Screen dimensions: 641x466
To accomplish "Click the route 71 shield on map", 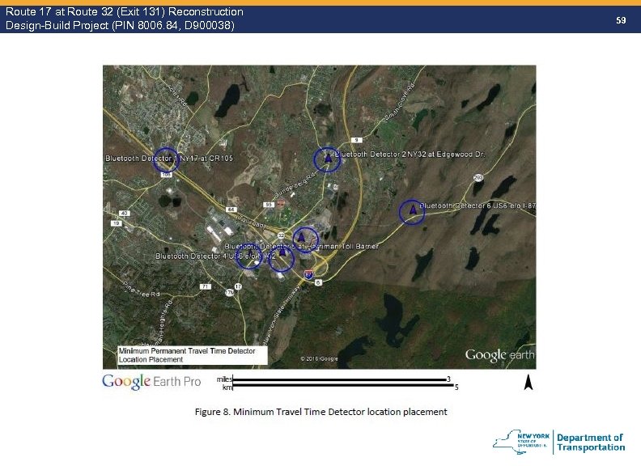I will pyautogui.click(x=206, y=286).
